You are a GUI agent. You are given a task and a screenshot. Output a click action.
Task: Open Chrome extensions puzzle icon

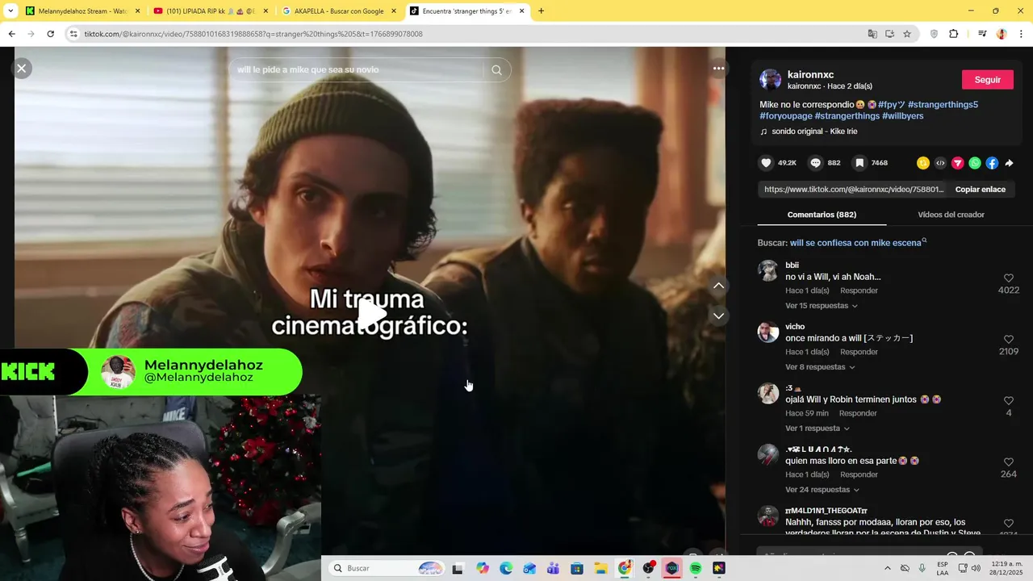pos(954,34)
